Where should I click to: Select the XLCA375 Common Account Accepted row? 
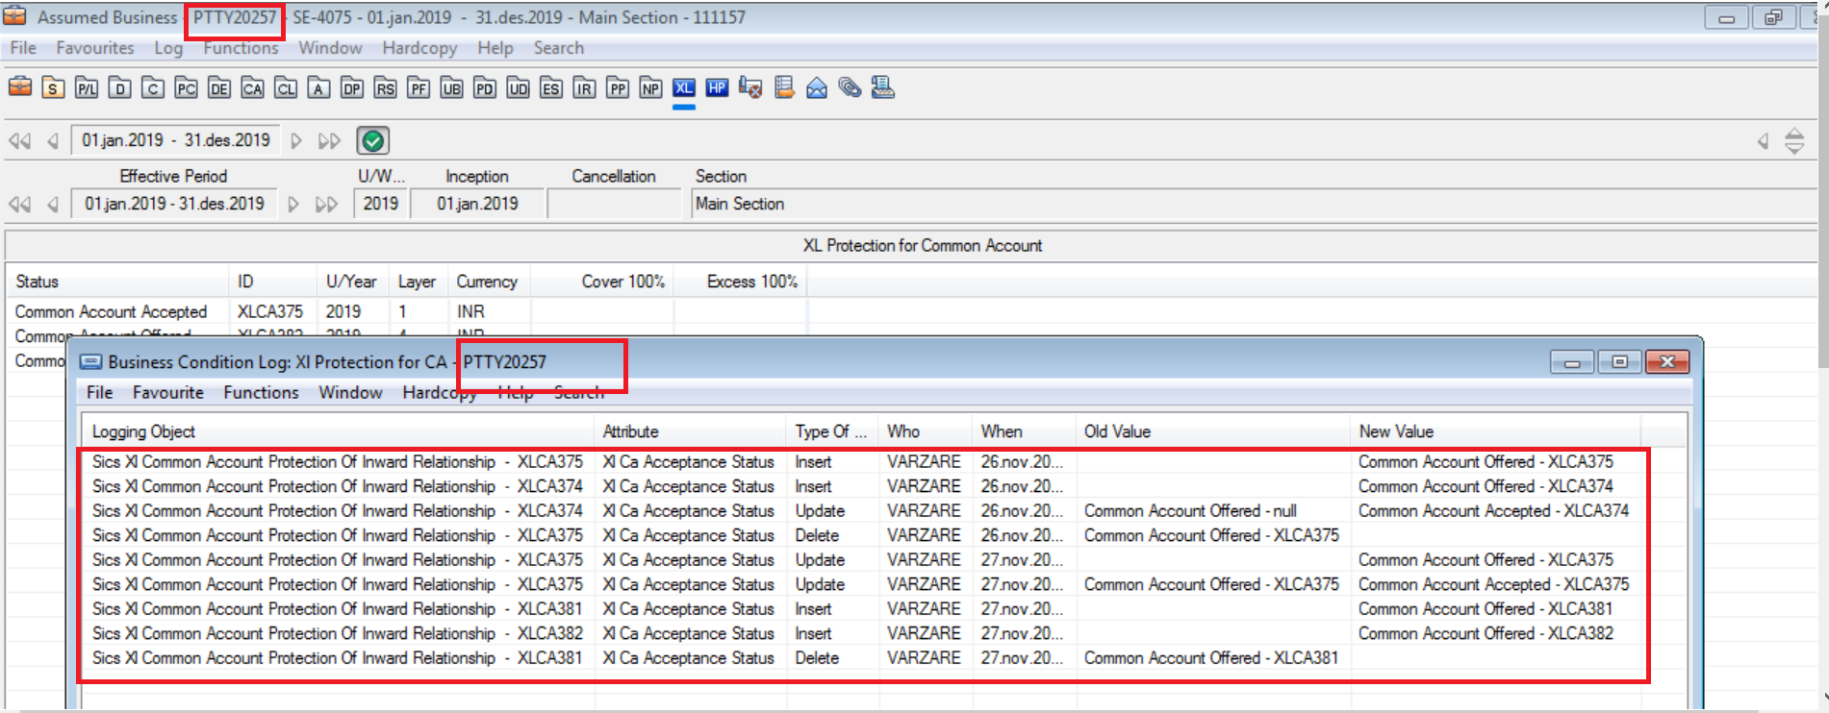point(111,312)
